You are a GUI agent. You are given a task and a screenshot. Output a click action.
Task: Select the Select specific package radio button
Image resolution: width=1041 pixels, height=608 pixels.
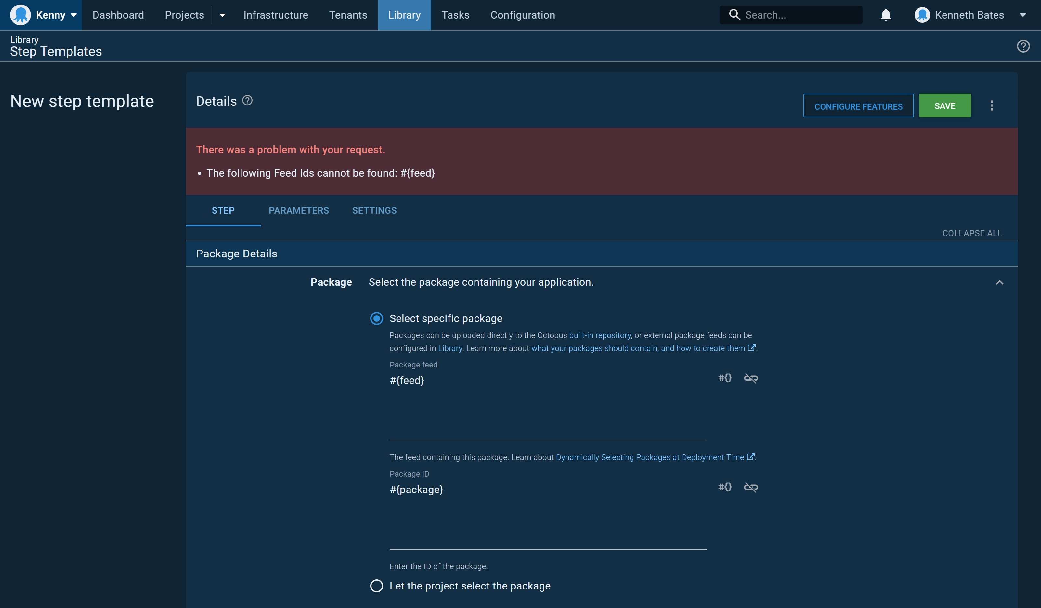(x=376, y=318)
